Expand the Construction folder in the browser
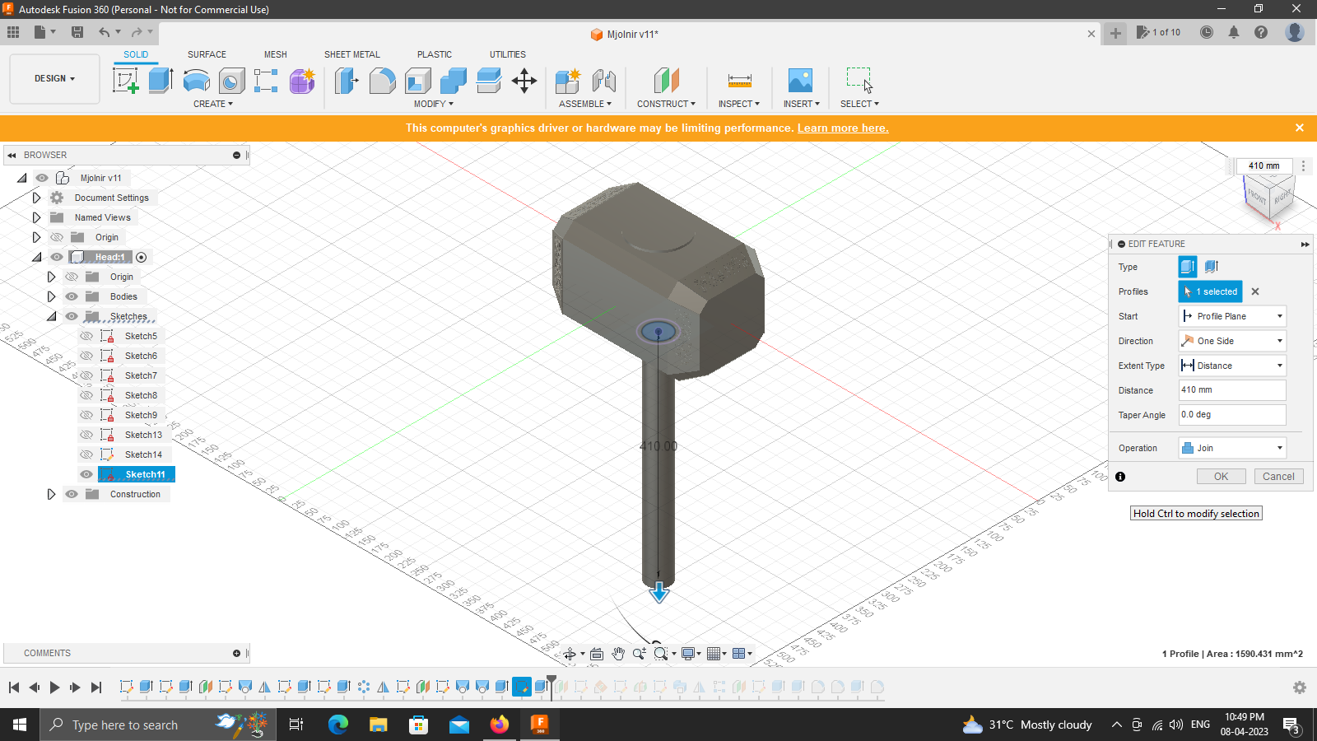 coord(52,494)
